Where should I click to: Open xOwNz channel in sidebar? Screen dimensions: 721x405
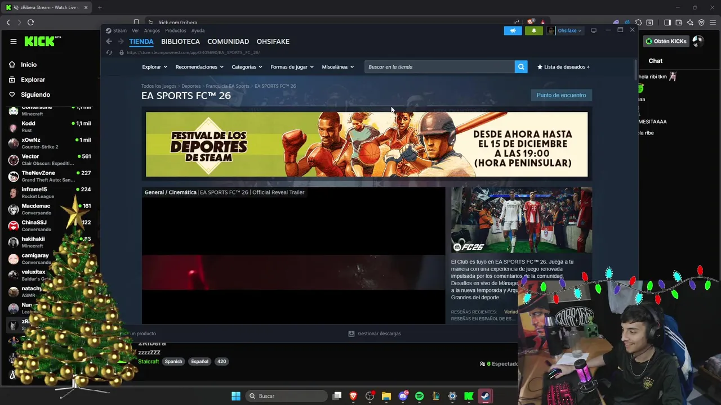(x=50, y=143)
